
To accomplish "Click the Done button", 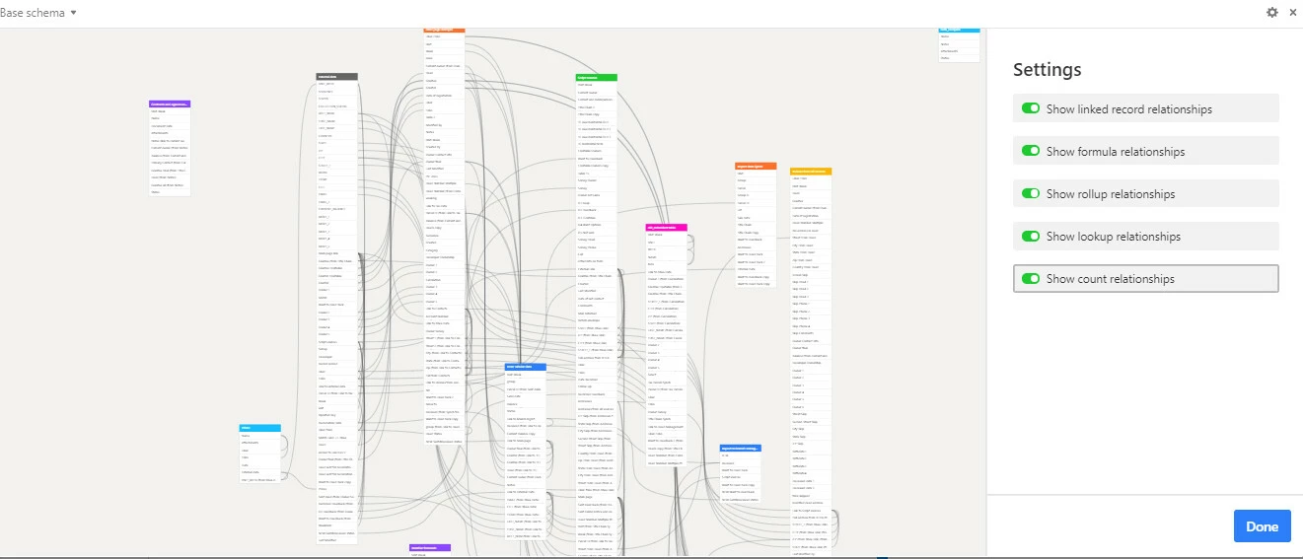I will click(1262, 526).
